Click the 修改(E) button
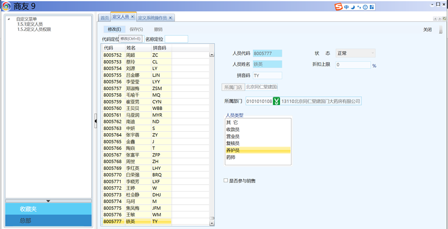 click(x=114, y=29)
